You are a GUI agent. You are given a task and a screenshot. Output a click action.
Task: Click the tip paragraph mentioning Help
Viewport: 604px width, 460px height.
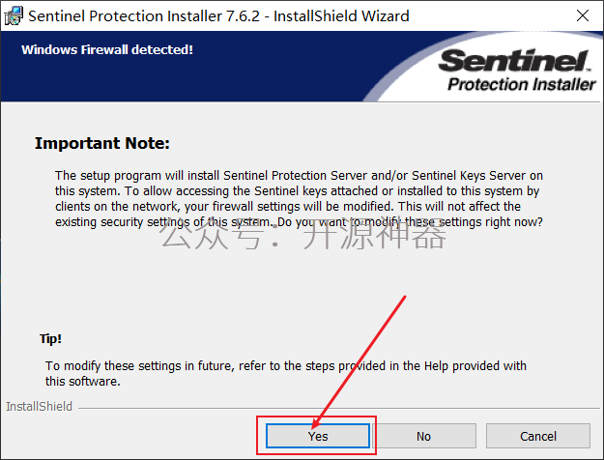coord(285,373)
